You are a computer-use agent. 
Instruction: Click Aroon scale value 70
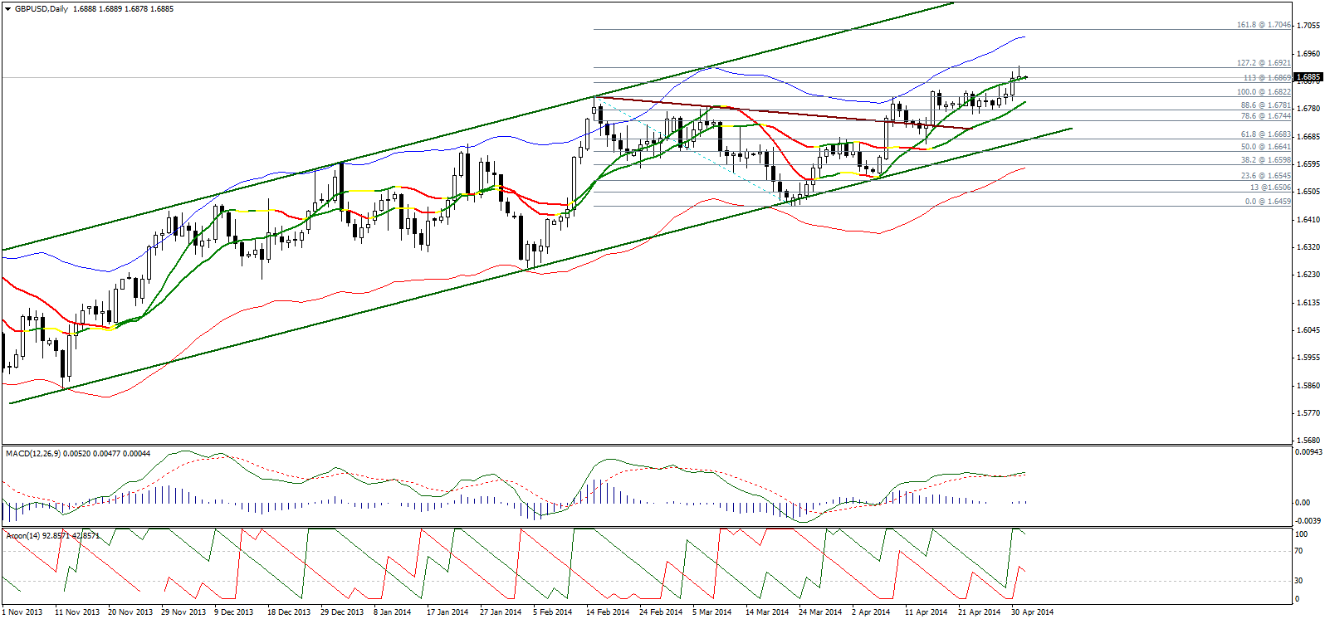(1299, 551)
